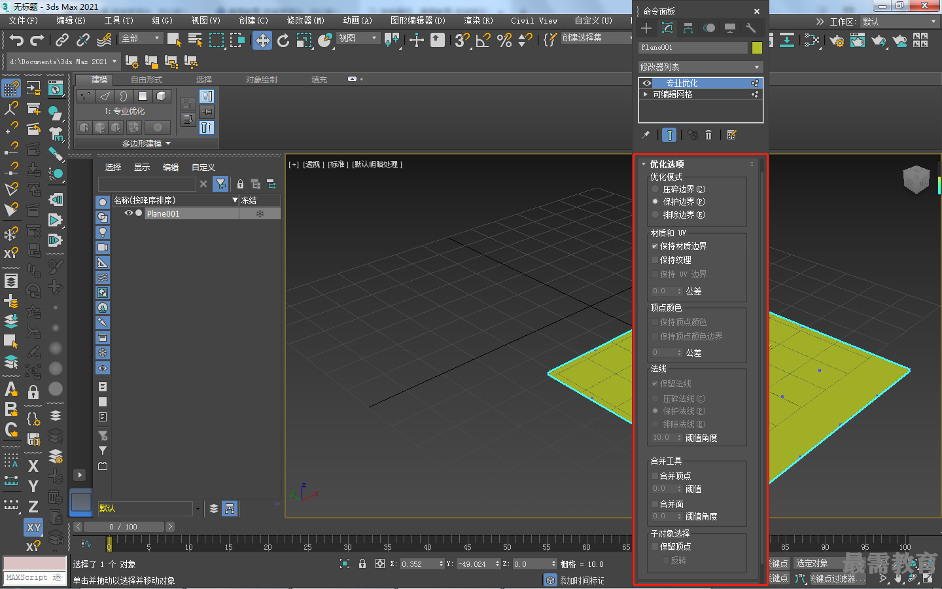
Task: Open the project path dropdown
Action: click(63, 62)
